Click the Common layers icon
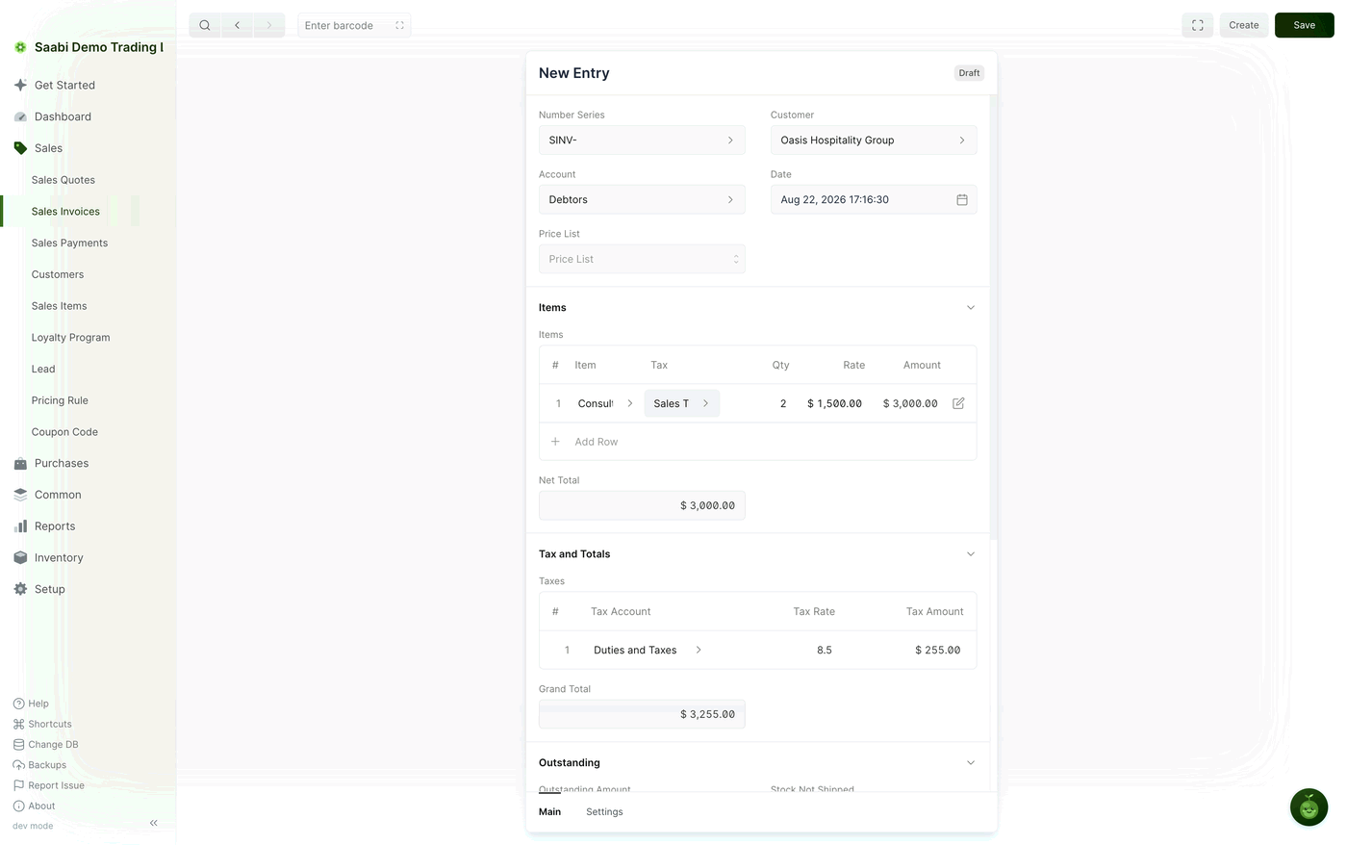Screen dimensions: 1347x845 20,495
